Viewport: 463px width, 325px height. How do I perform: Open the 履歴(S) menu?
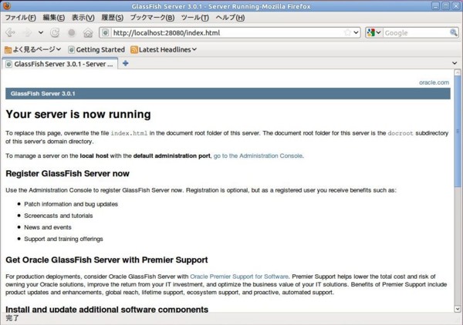click(x=112, y=18)
